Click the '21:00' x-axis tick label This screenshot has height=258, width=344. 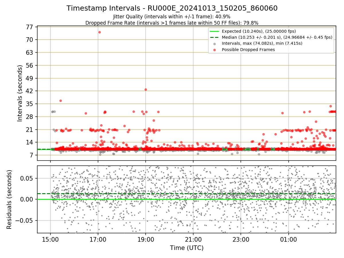coord(193,240)
